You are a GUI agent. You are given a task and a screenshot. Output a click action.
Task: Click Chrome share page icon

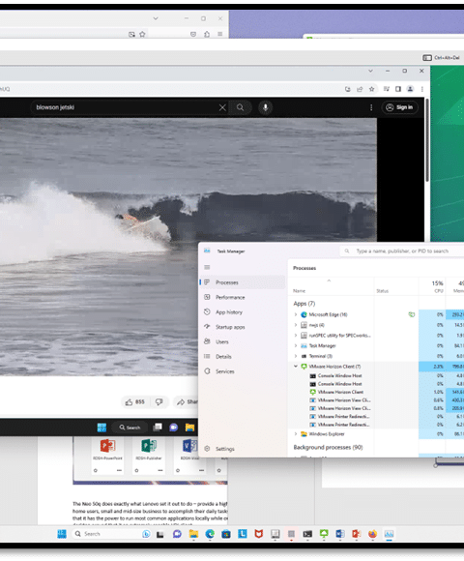pyautogui.click(x=360, y=89)
